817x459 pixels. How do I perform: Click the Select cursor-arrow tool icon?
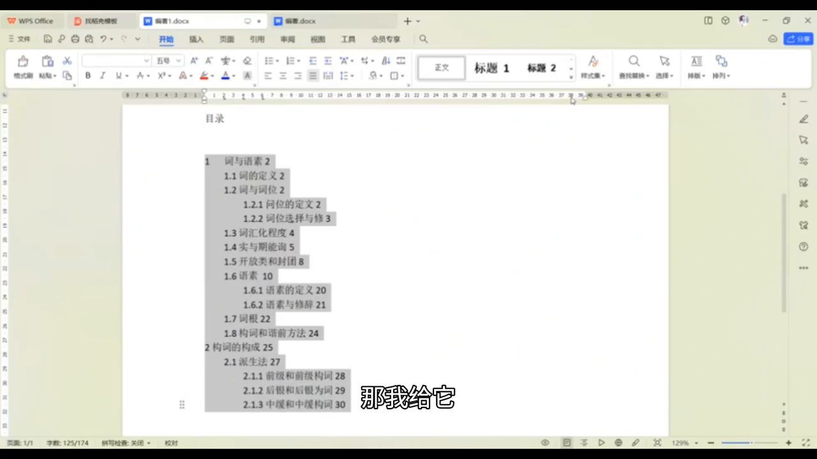point(664,61)
